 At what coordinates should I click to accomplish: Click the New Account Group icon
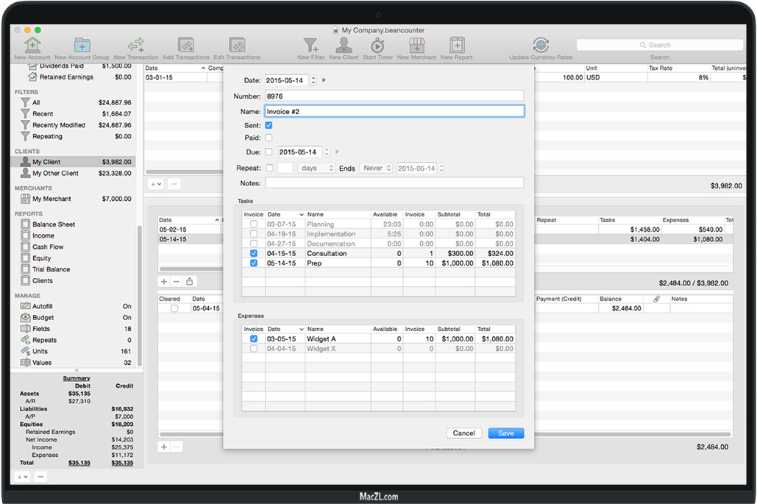click(82, 46)
